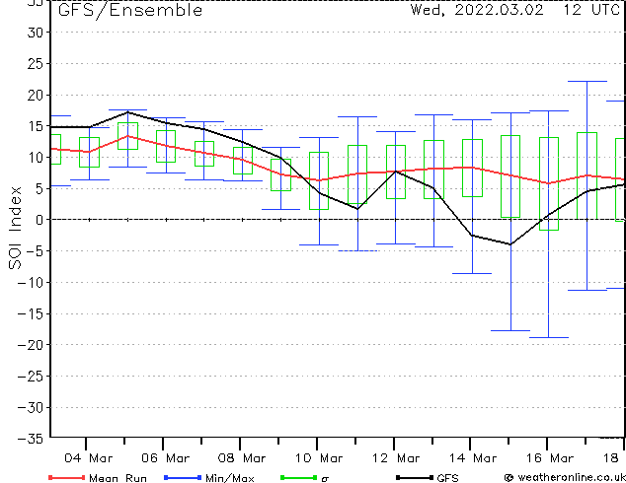The width and height of the screenshot is (626, 483).
Task: Click the '12 Mar' x-axis label
Action: [396, 458]
